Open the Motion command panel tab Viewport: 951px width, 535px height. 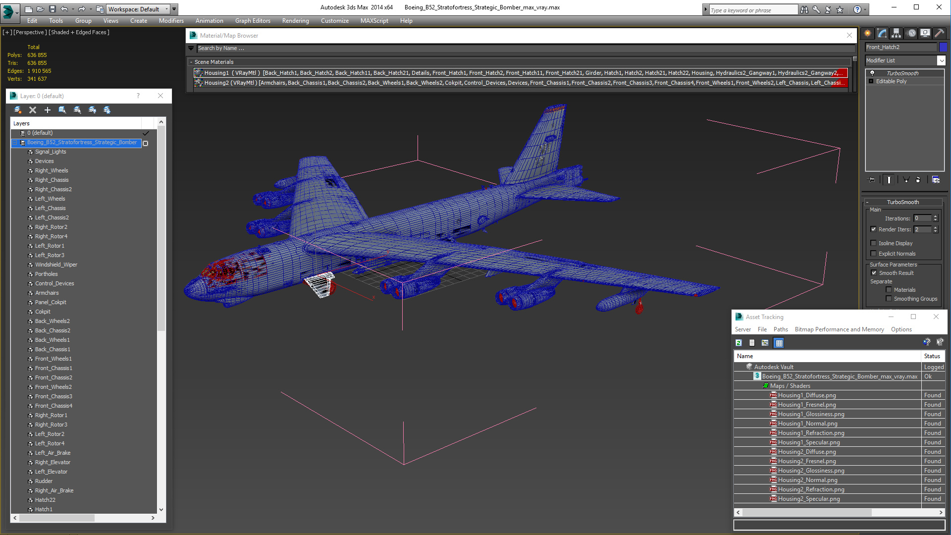[x=911, y=33]
